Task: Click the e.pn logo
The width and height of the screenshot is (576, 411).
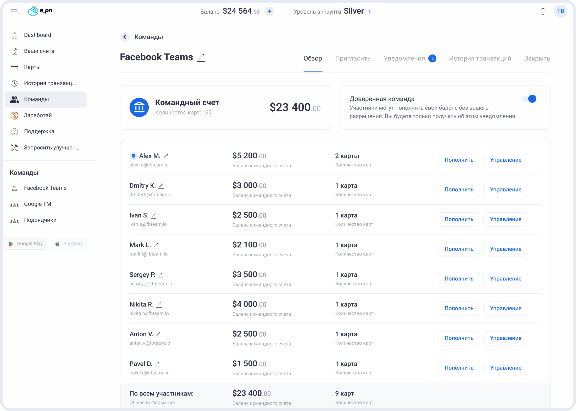Action: [40, 11]
